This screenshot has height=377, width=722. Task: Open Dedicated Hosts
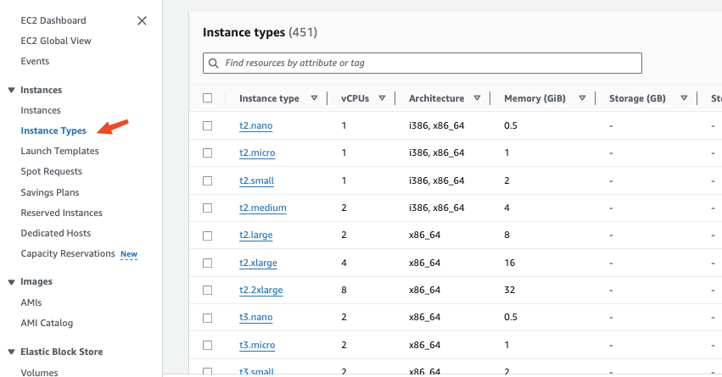coord(56,233)
